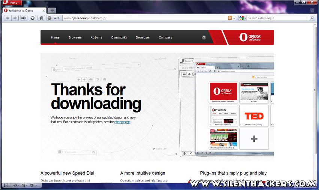The height and width of the screenshot is (190, 319).
Task: Click the RSS feed icon
Action: 230,18
